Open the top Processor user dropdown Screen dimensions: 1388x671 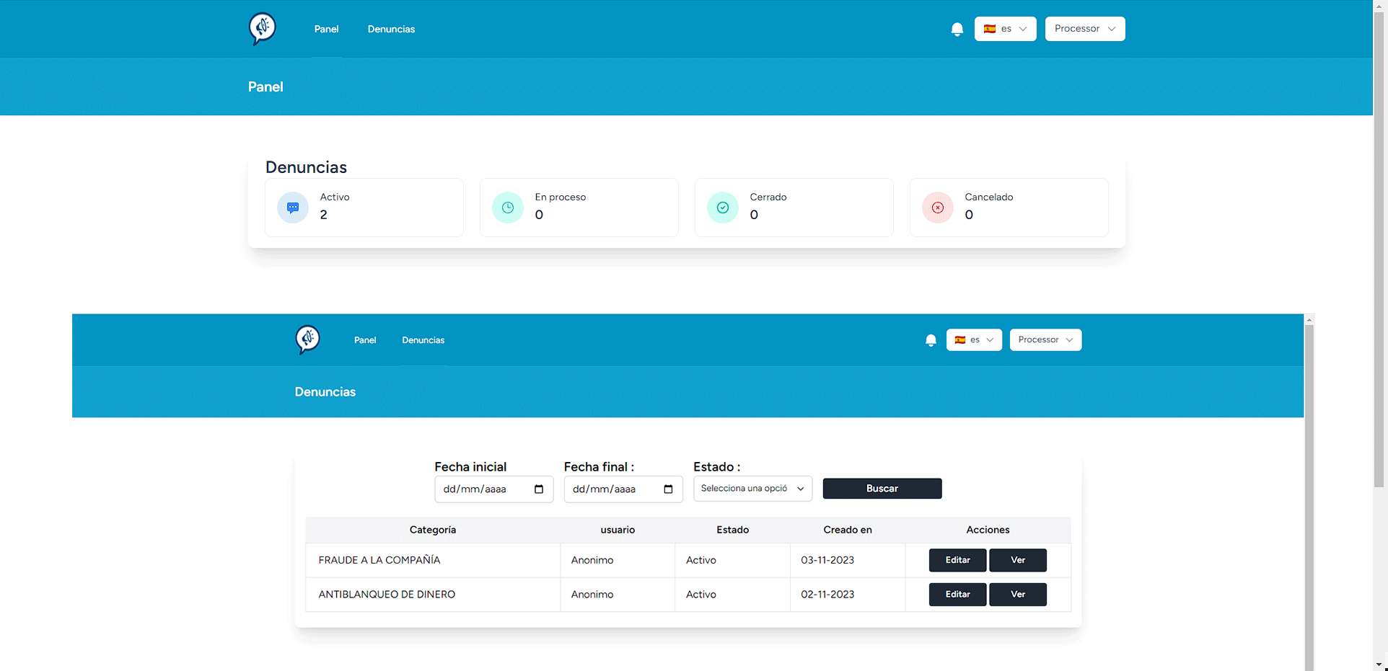(x=1084, y=29)
